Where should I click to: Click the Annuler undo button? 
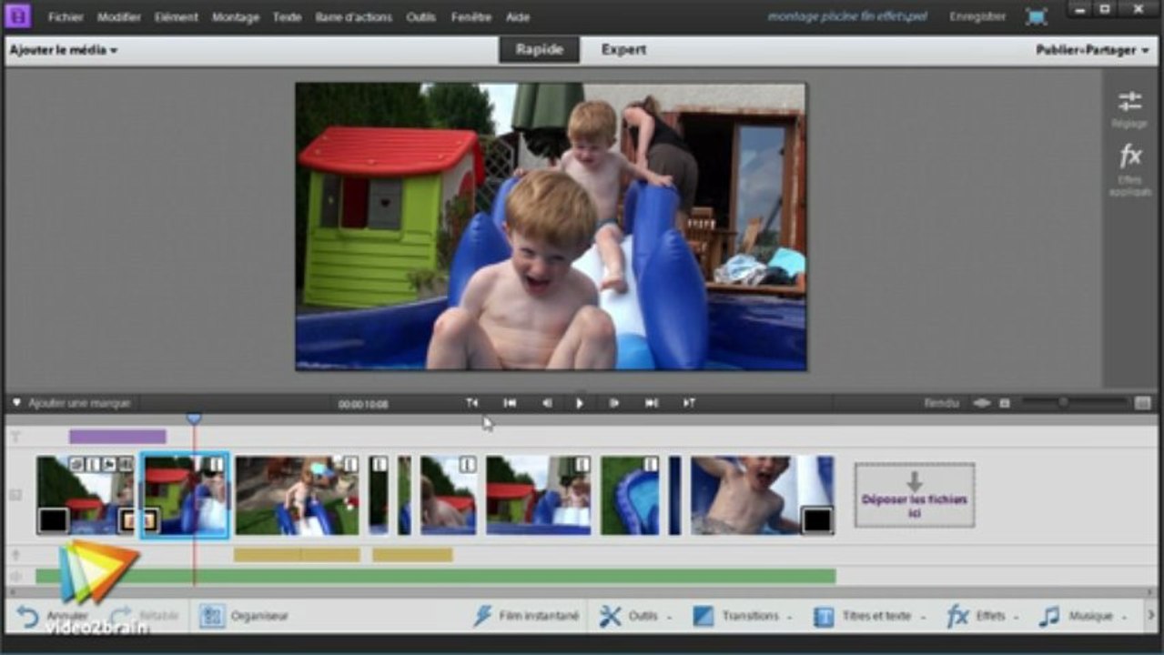click(53, 616)
